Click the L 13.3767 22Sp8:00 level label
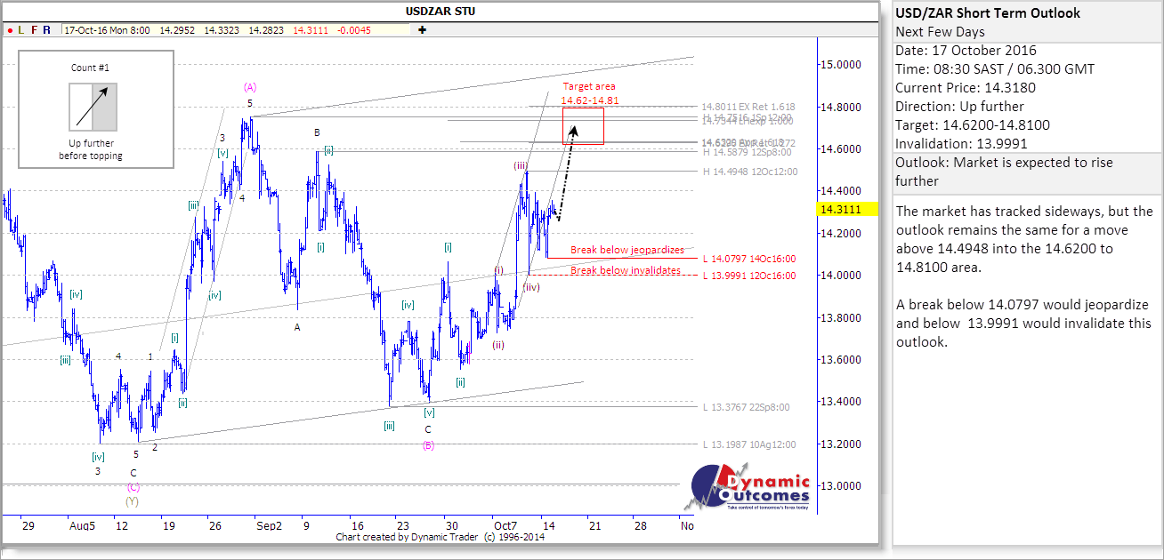The height and width of the screenshot is (560, 1164). [746, 407]
